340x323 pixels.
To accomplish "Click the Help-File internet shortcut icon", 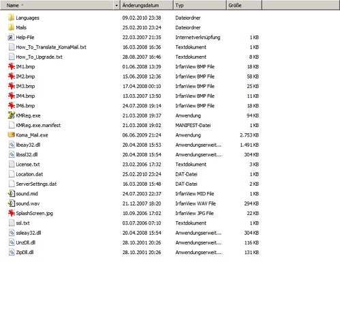I will coord(11,38).
